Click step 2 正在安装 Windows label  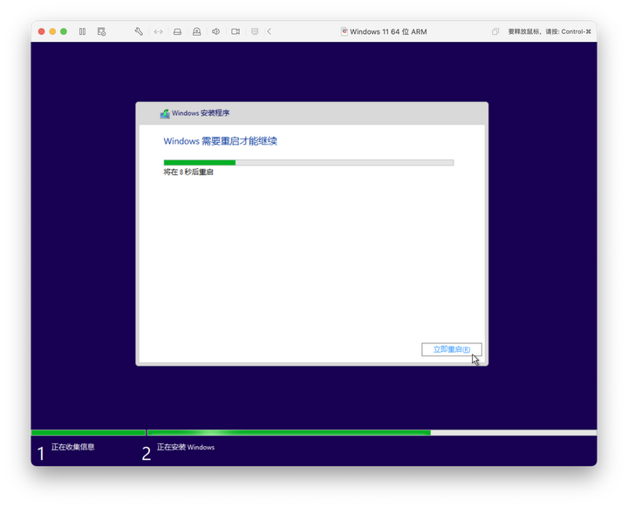186,447
